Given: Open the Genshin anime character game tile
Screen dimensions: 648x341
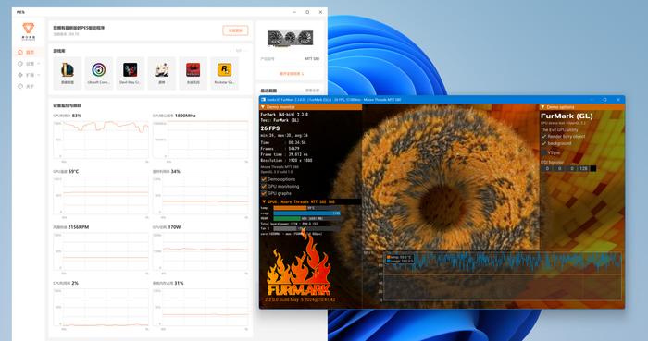Looking at the screenshot, I should click(162, 73).
